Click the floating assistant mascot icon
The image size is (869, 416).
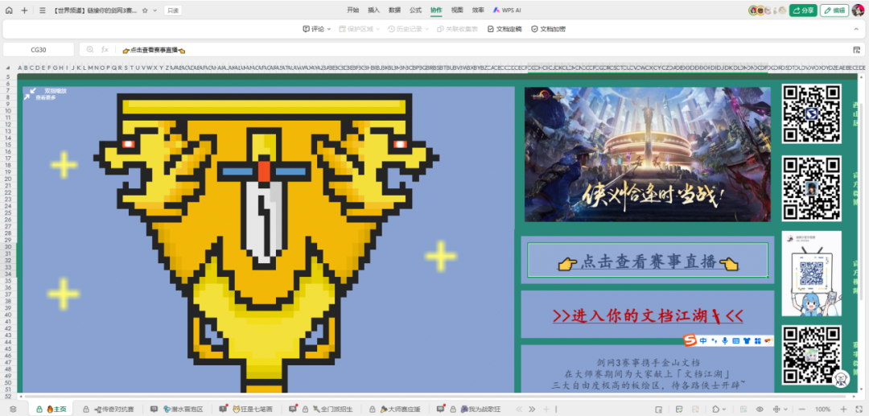(x=842, y=379)
